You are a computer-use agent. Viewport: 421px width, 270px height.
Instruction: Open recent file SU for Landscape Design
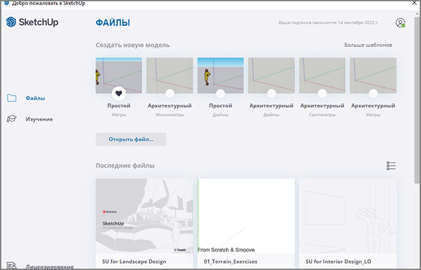[x=144, y=224]
